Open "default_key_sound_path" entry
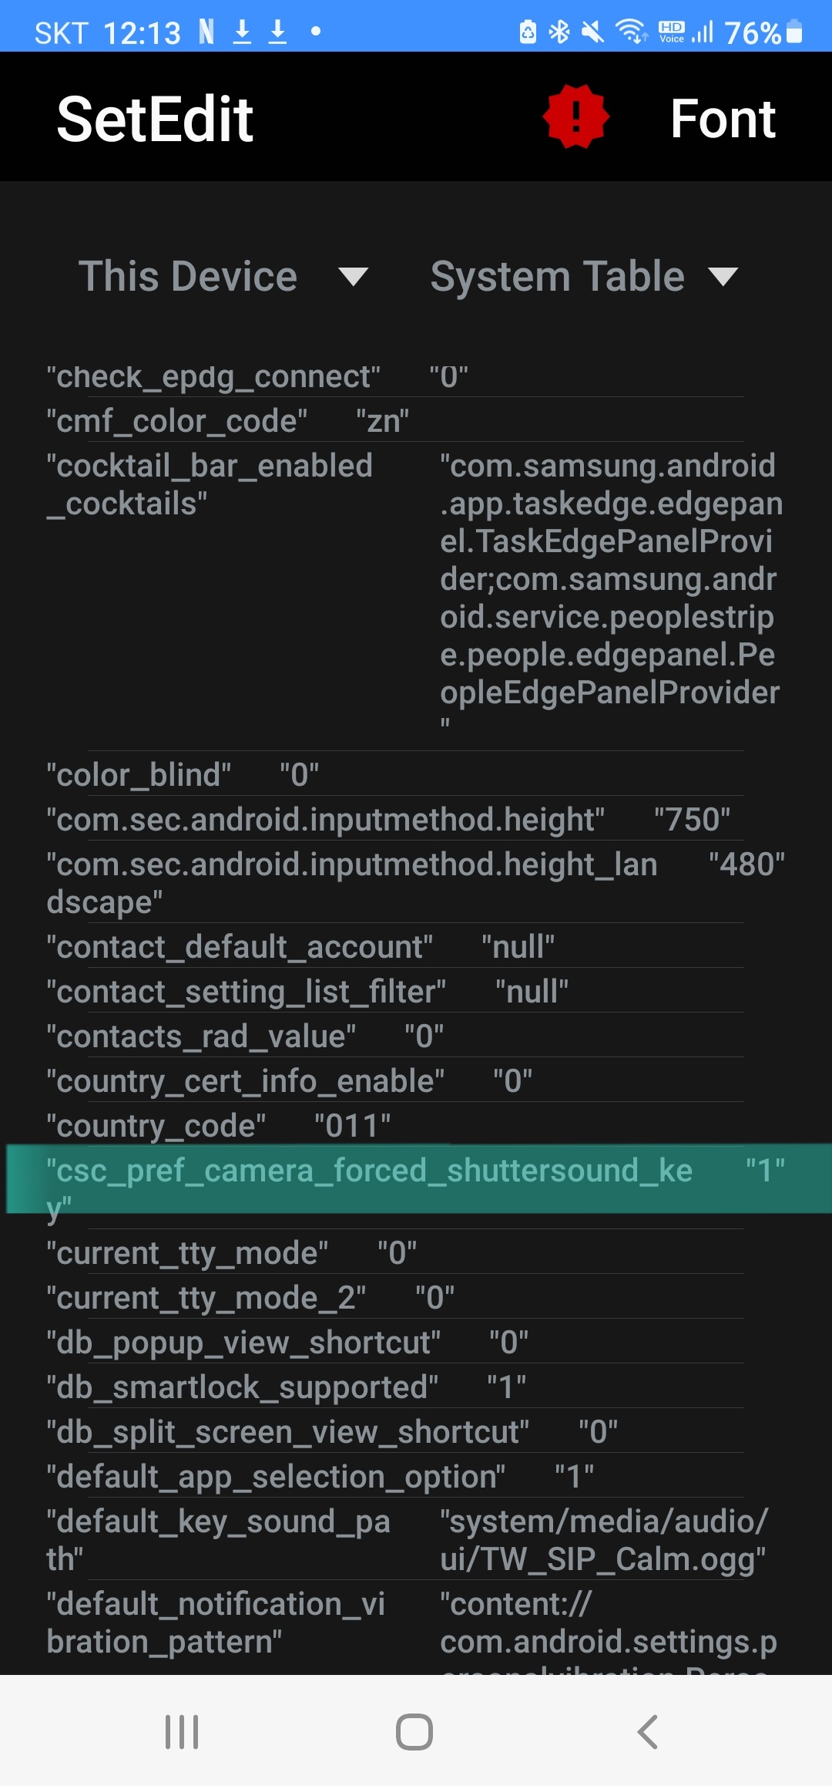The image size is (832, 1786). pyautogui.click(x=416, y=1540)
